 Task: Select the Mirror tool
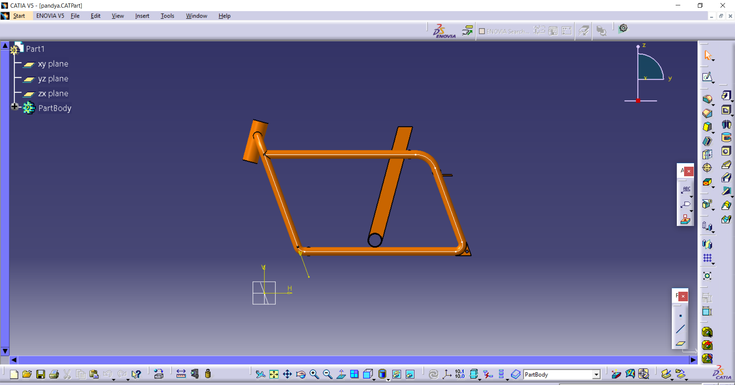707,244
